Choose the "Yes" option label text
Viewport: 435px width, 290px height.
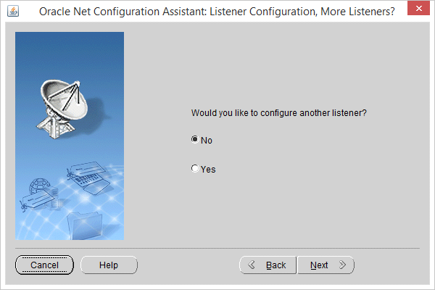[x=208, y=169]
